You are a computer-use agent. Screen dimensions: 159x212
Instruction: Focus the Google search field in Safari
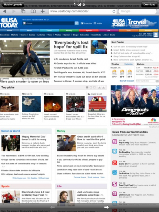click(x=137, y=11)
